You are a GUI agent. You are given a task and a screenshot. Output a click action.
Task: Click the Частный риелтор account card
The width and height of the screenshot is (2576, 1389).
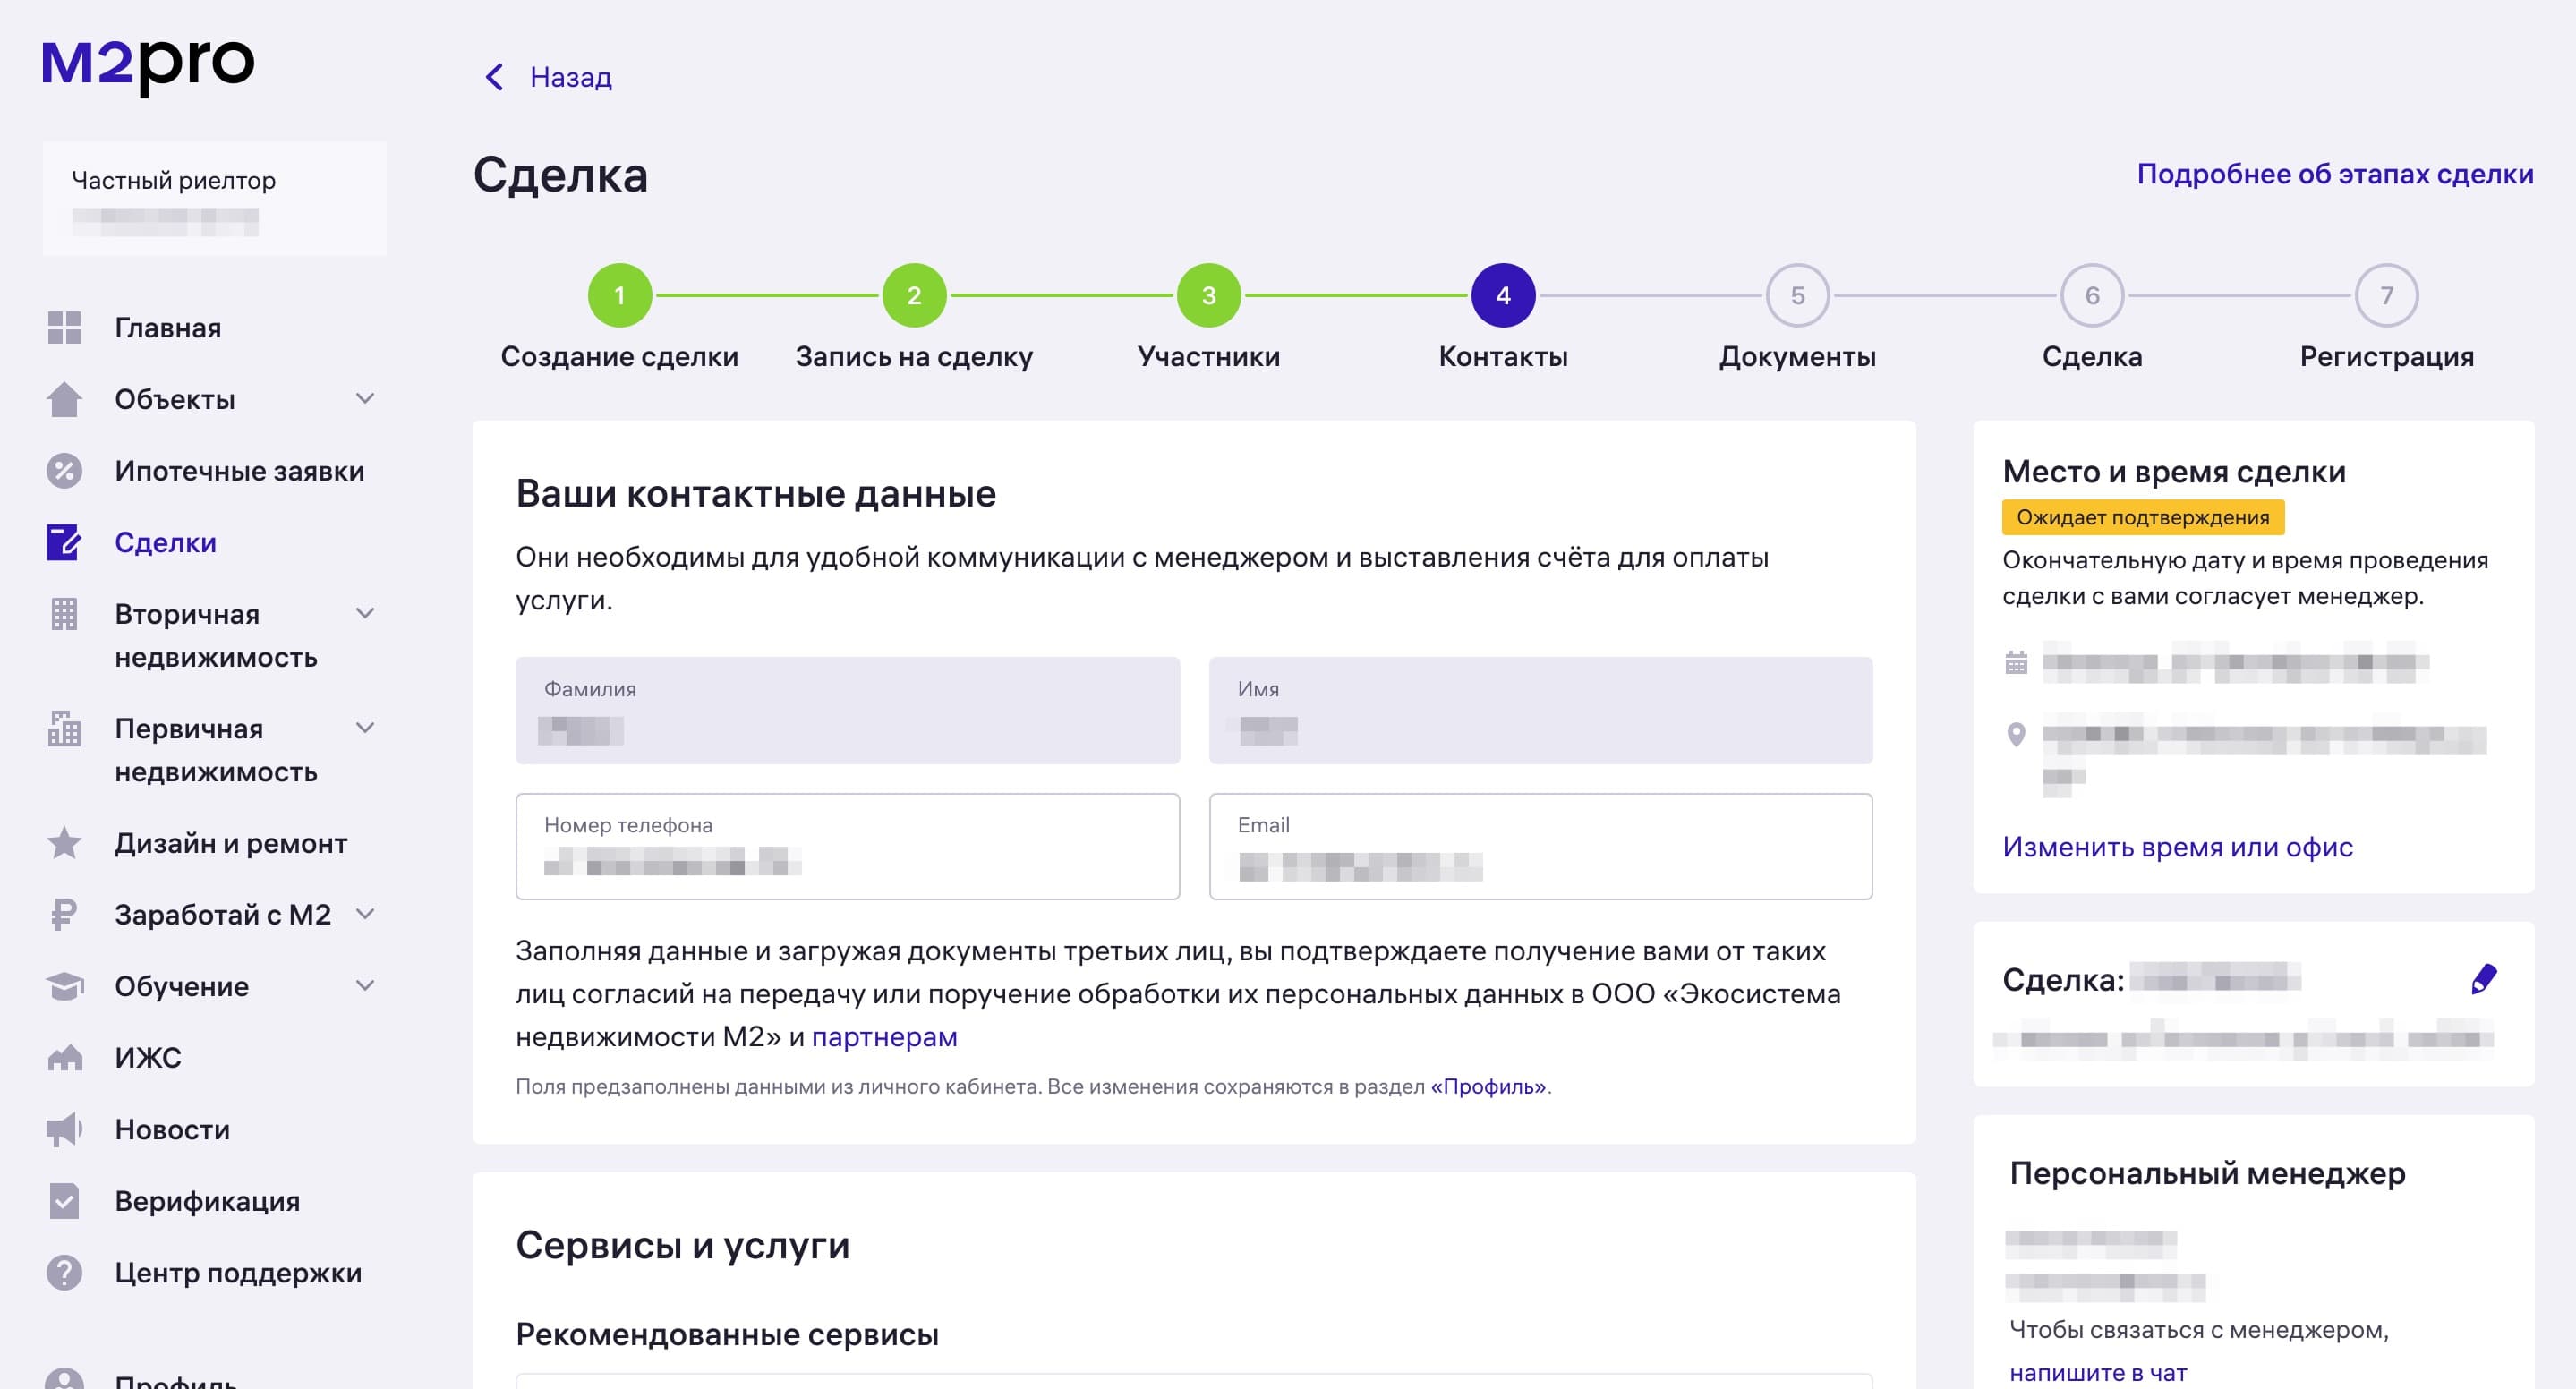[214, 198]
